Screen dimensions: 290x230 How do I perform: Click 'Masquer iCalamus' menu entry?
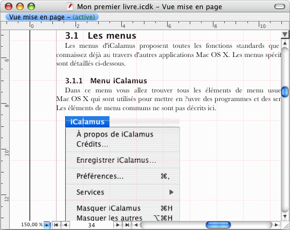pos(123,209)
